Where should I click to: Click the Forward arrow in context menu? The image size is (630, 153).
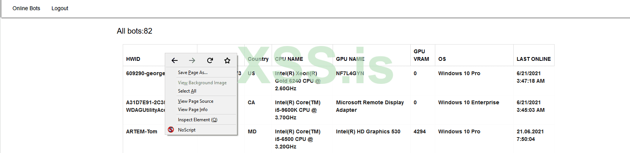[192, 60]
